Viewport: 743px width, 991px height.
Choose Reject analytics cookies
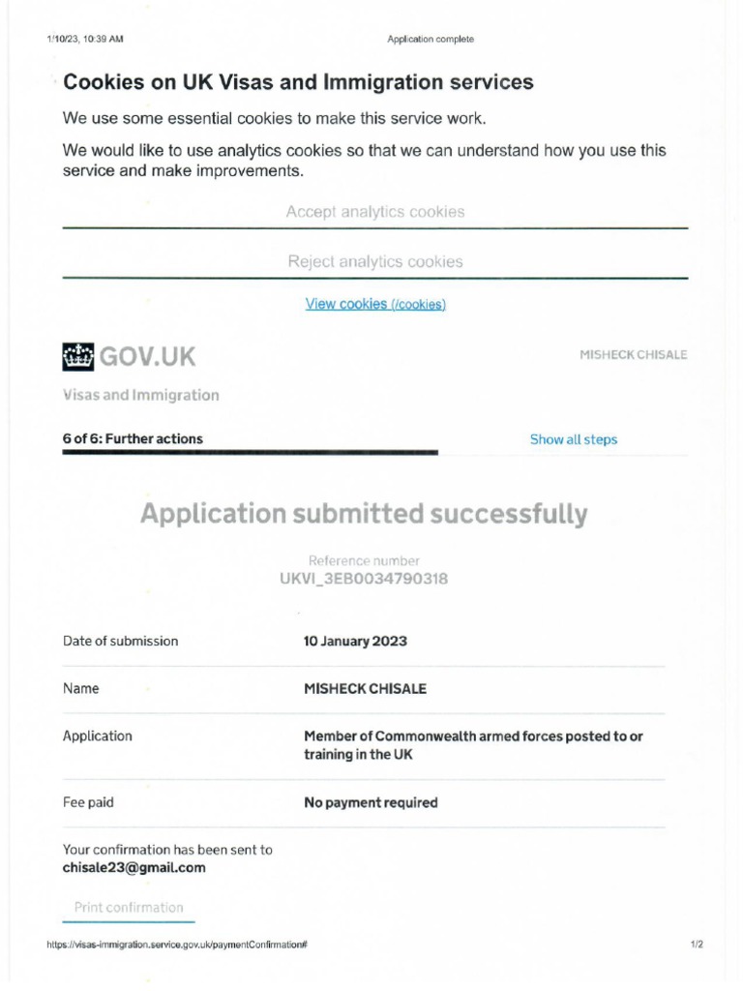point(375,262)
